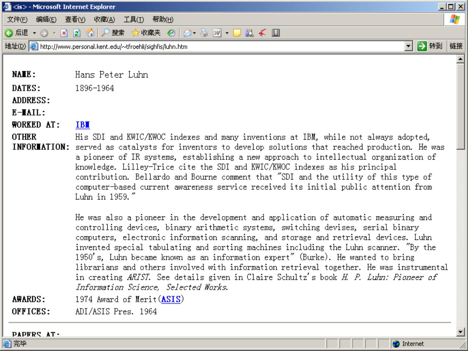Click the 'WORKED AT:' label
The height and width of the screenshot is (351, 468).
point(36,125)
